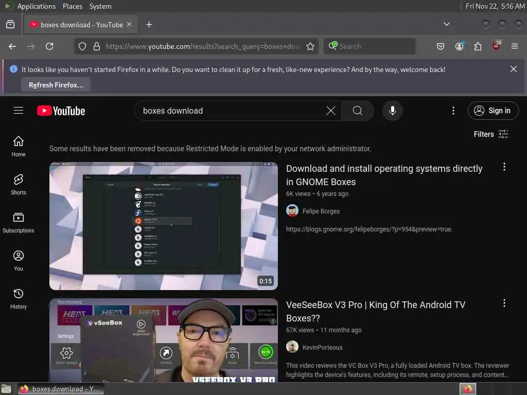527x395 pixels.
Task: Click the YouTube logo
Action: tap(61, 111)
